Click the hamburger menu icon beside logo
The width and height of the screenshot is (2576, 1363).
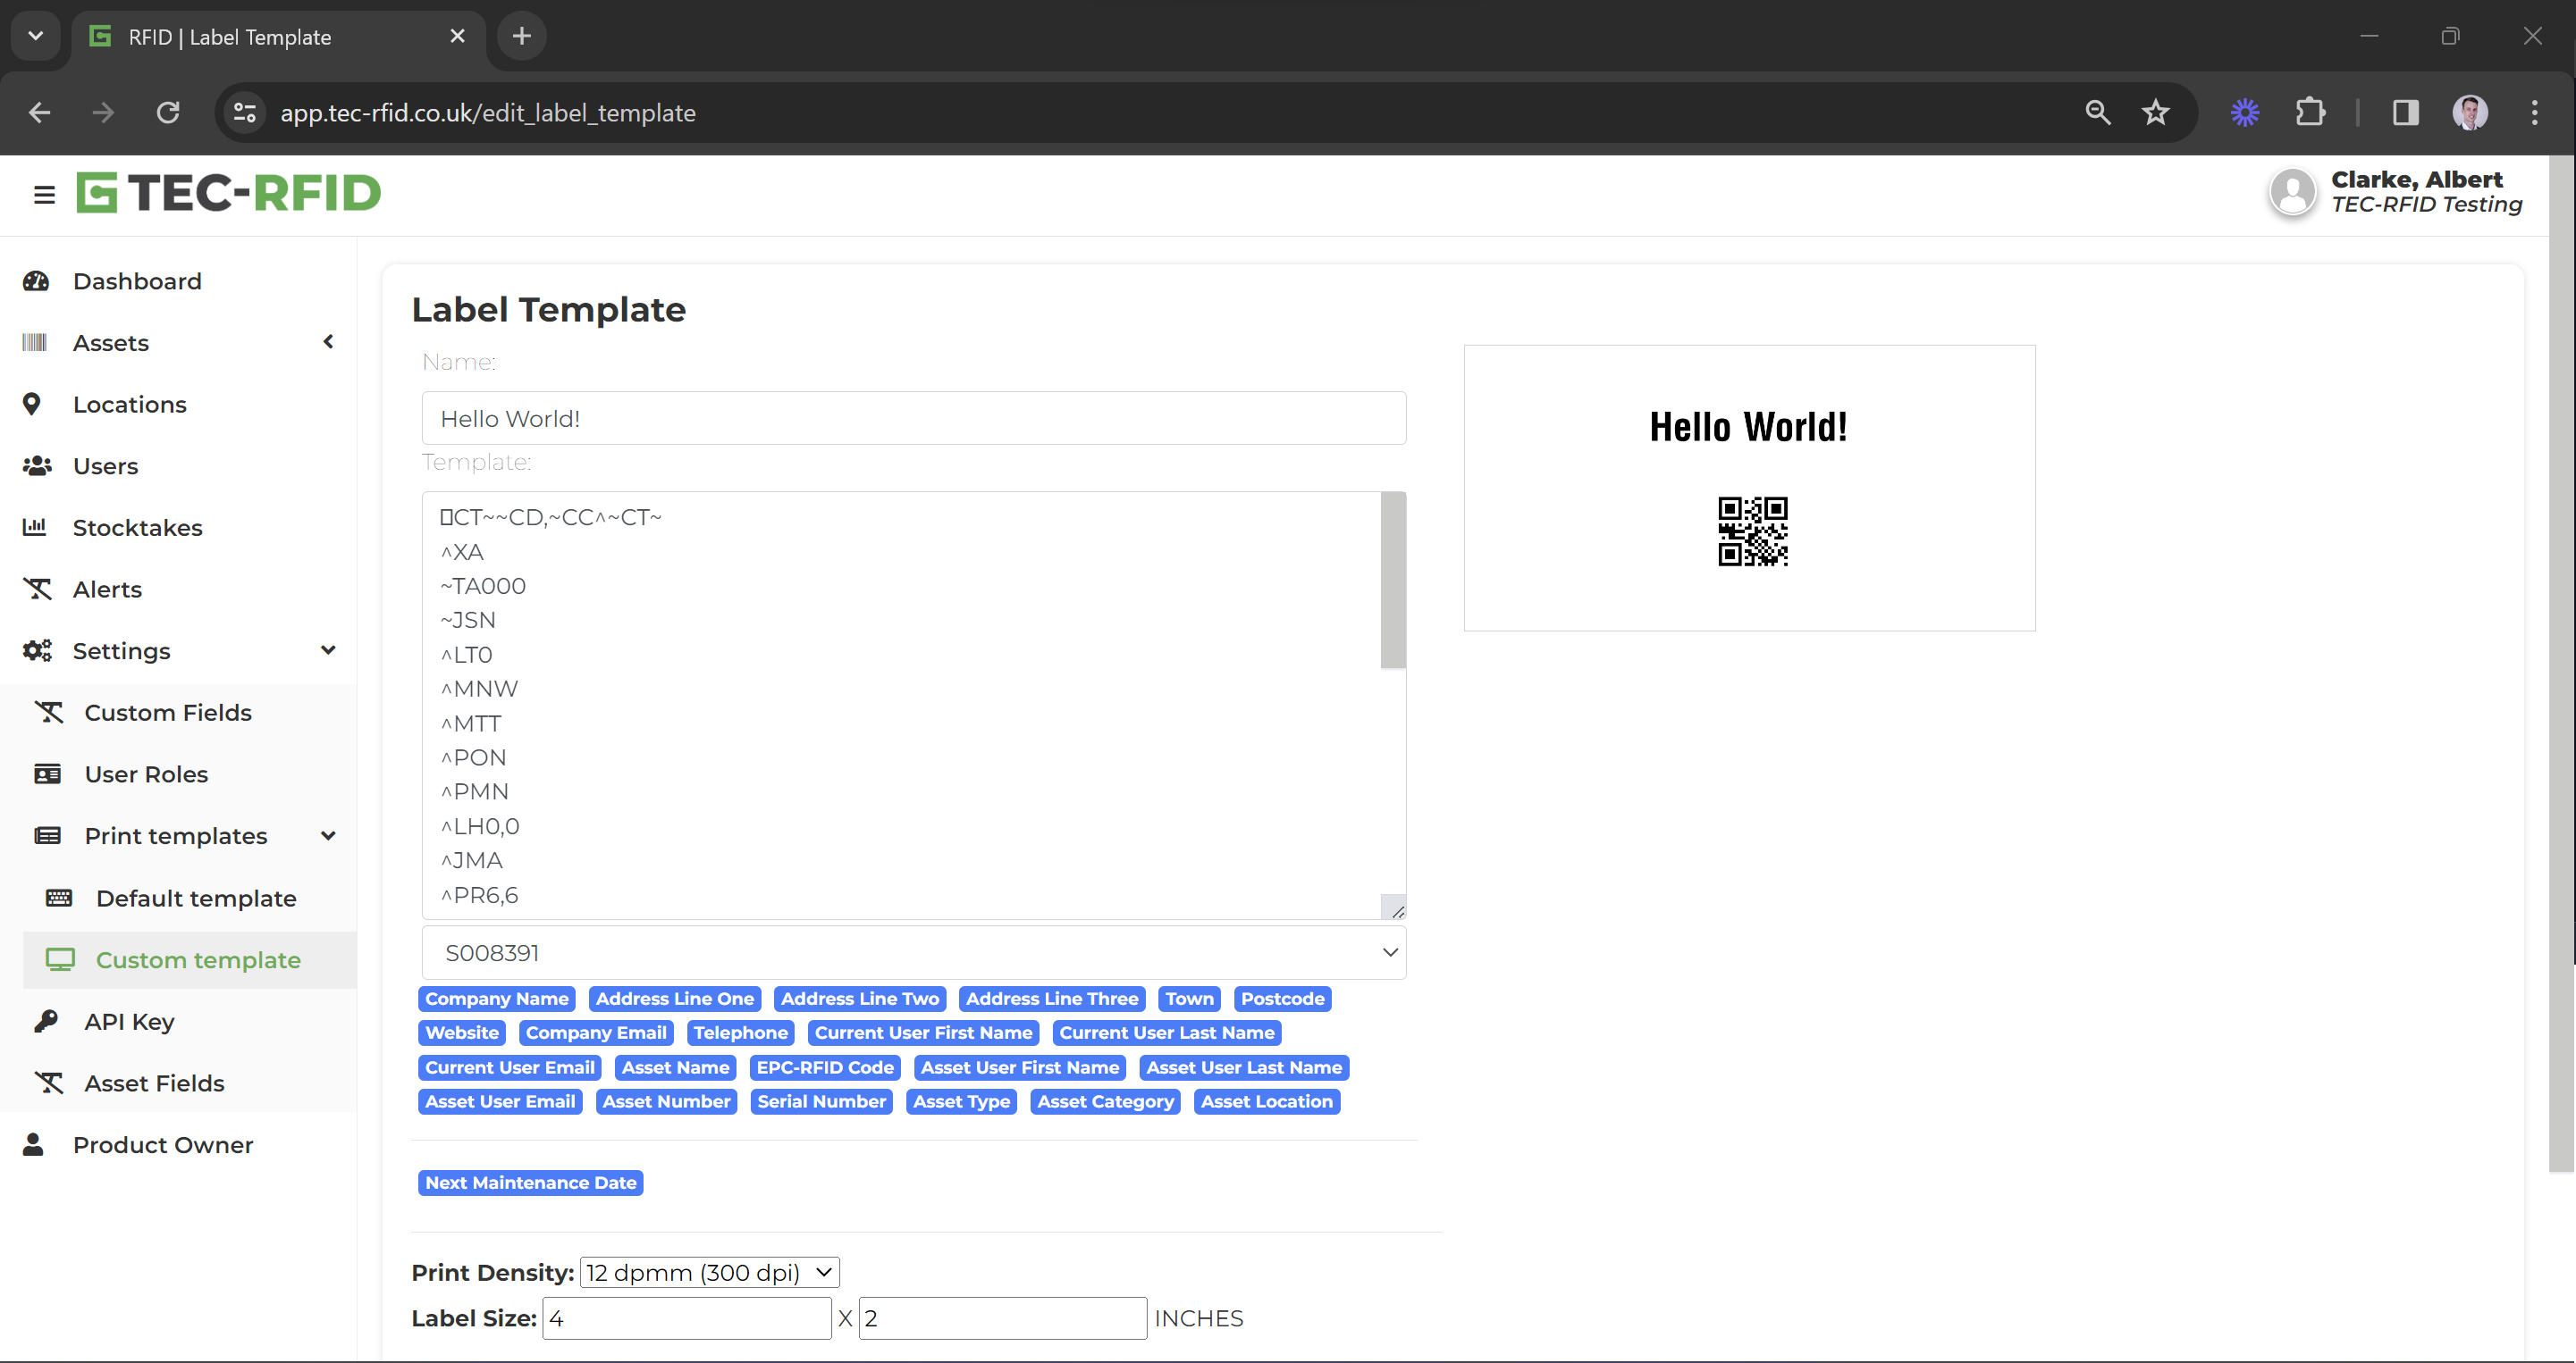[x=44, y=194]
